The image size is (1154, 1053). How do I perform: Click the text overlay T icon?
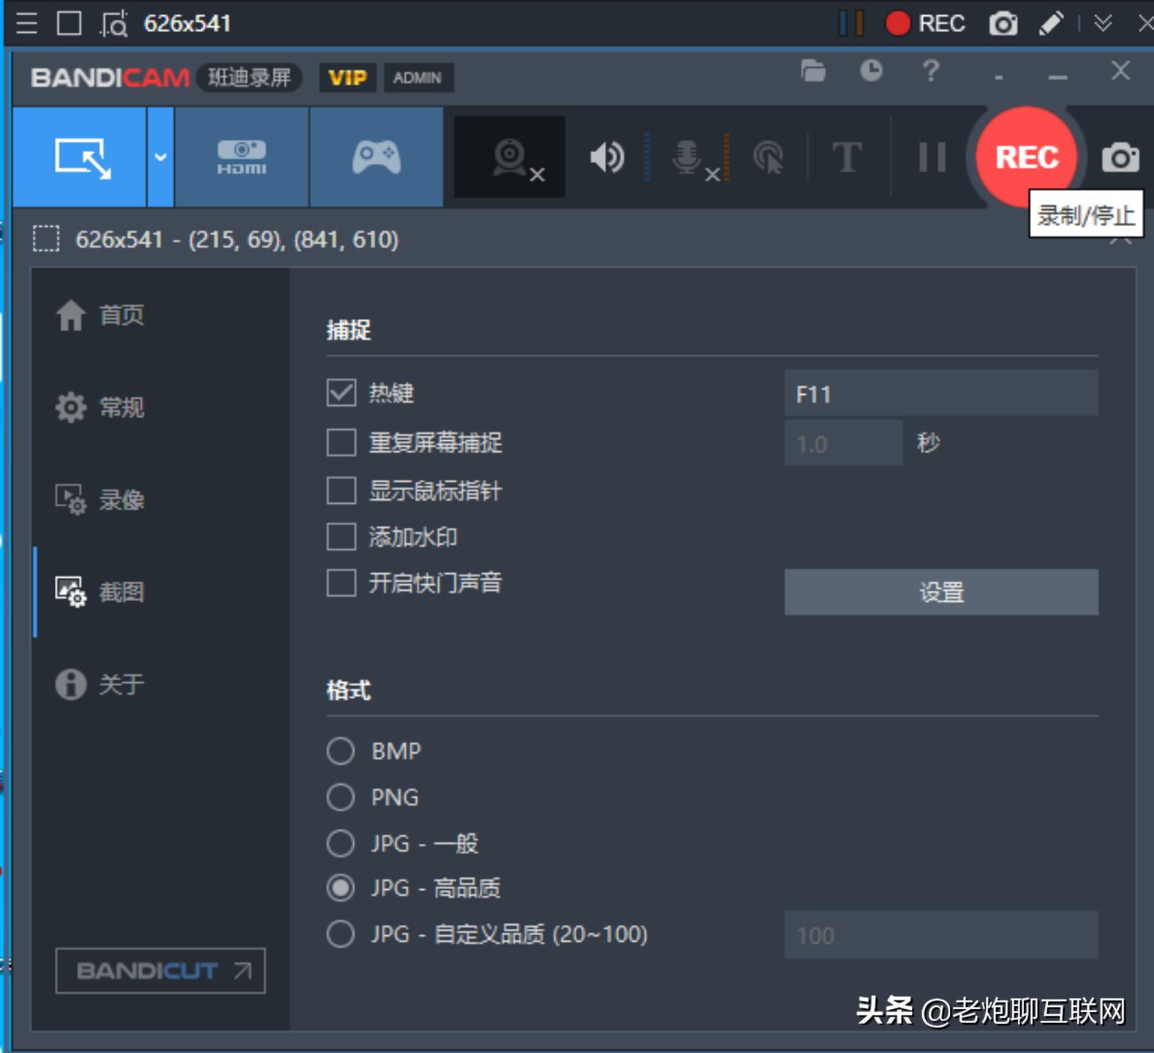(847, 157)
